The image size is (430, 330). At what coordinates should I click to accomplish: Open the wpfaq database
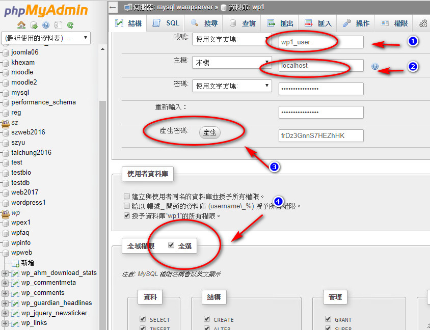20,233
